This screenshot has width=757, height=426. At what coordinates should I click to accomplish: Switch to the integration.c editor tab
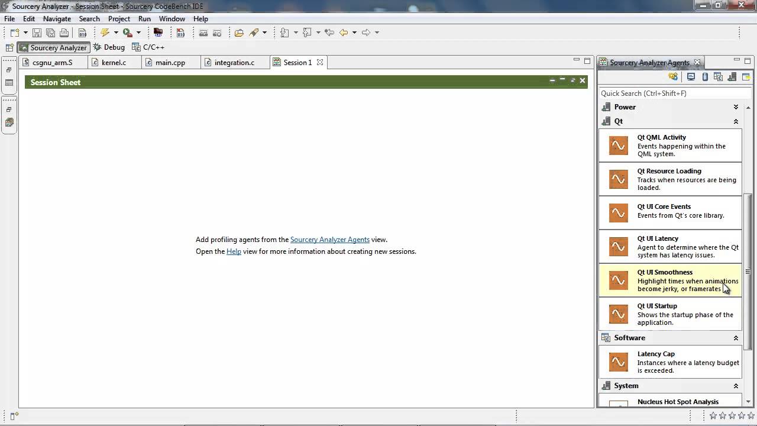coord(234,62)
